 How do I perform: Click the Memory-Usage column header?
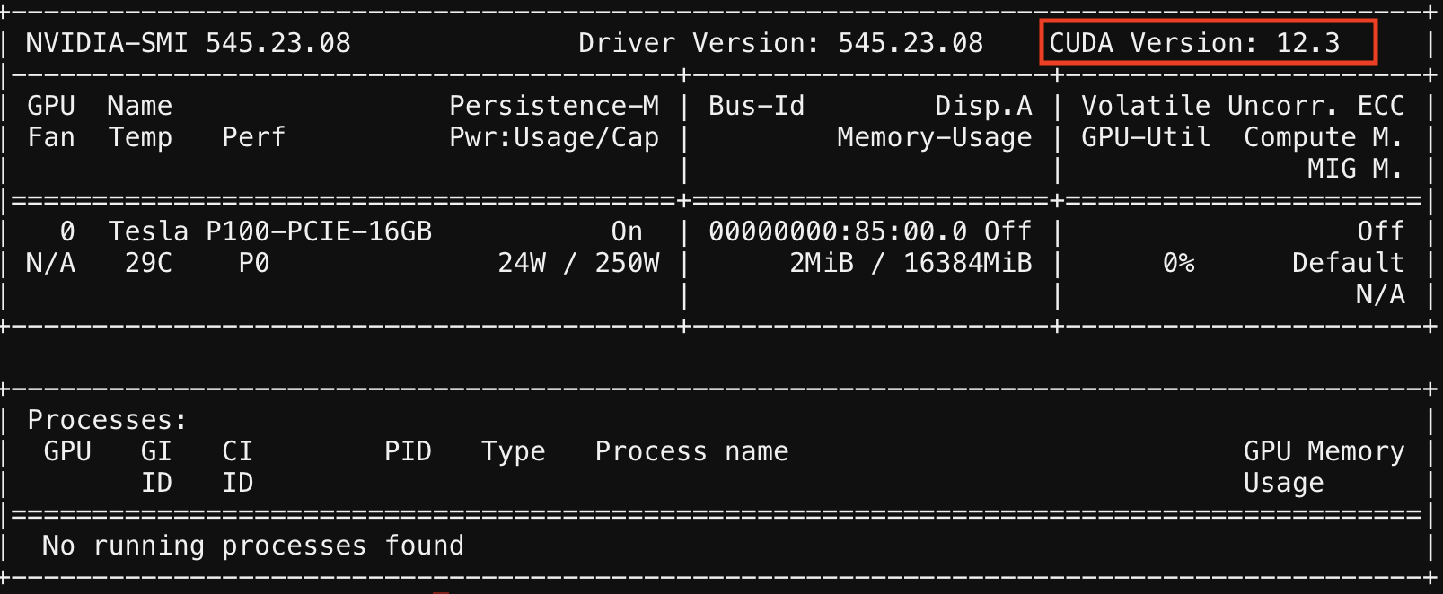(934, 137)
